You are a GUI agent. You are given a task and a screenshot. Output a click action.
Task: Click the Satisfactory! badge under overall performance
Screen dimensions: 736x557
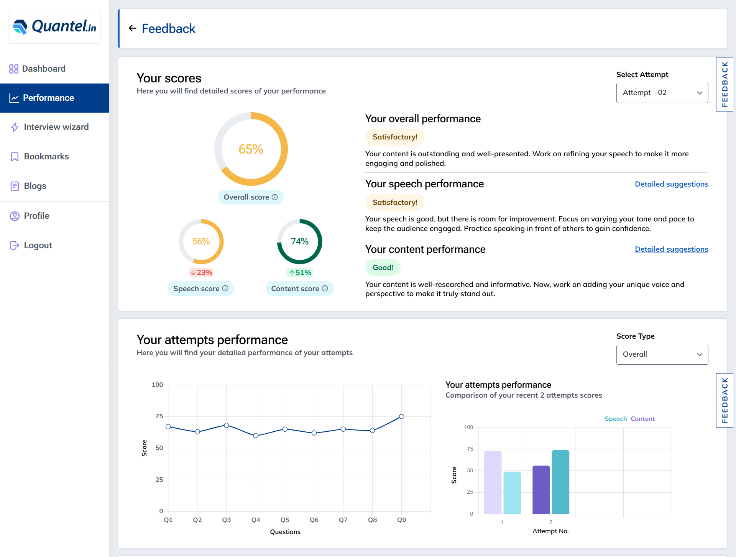(395, 137)
